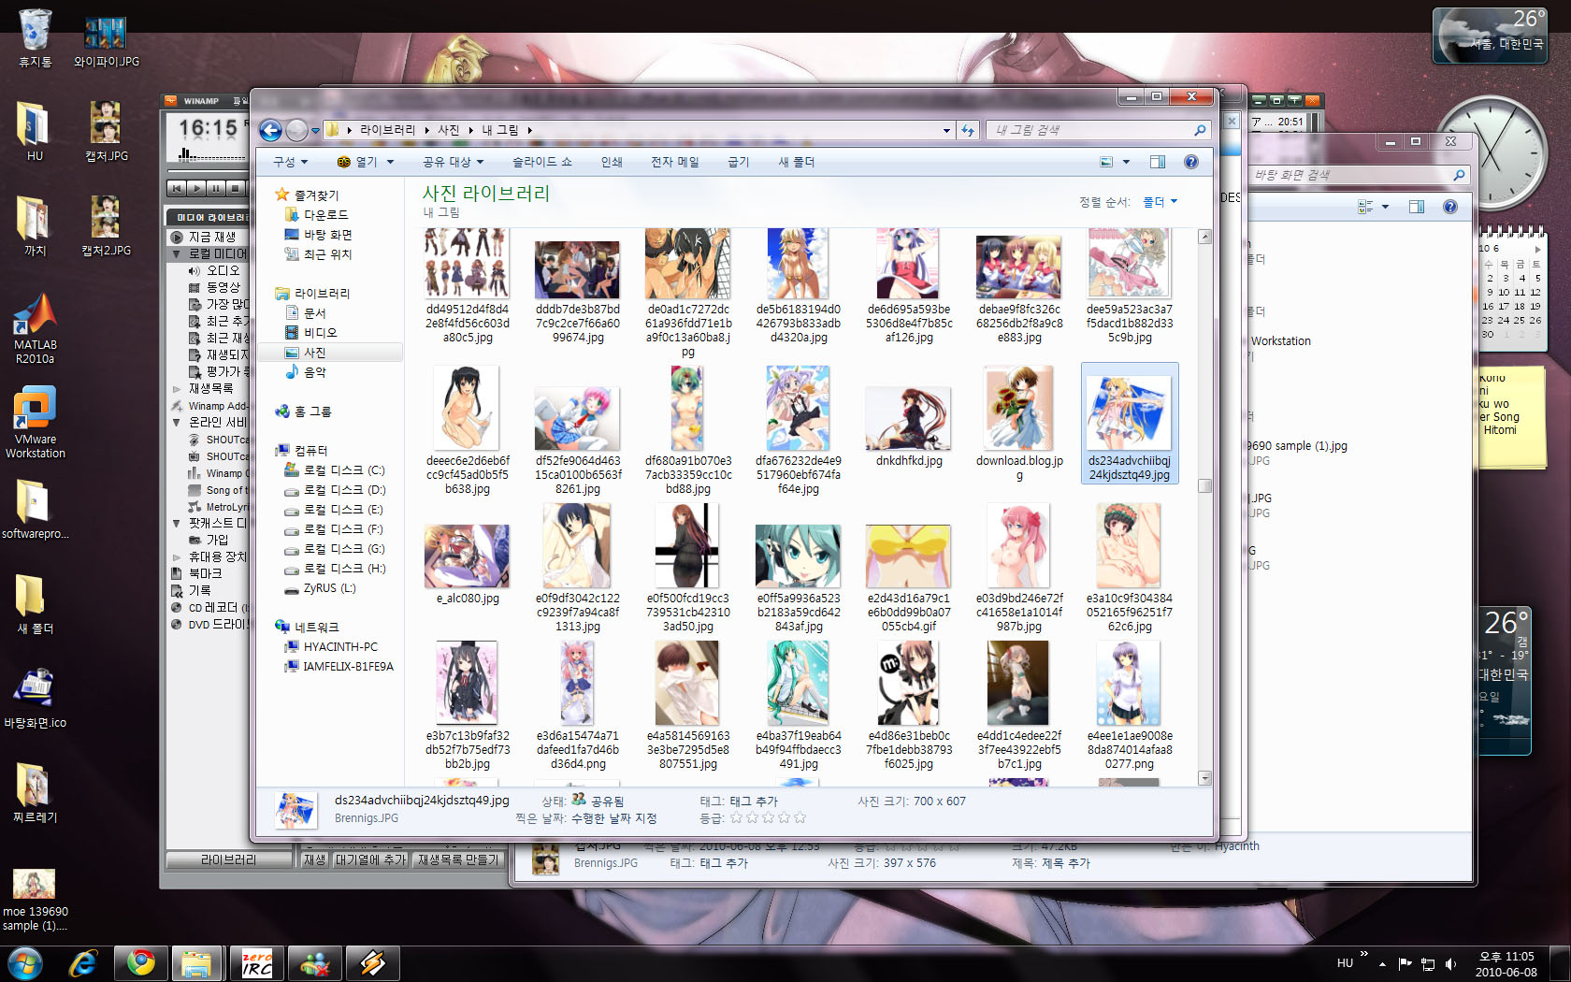This screenshot has height=982, width=1571.
Task: Click the 바탕 화면 검색 field in back window
Action: 1359,175
